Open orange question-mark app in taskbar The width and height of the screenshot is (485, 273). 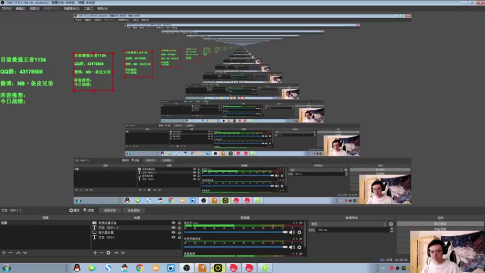[202, 268]
